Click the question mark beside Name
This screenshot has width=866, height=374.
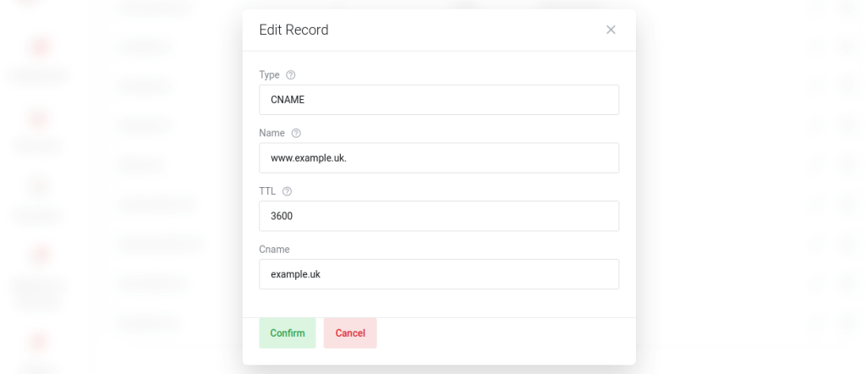click(296, 133)
